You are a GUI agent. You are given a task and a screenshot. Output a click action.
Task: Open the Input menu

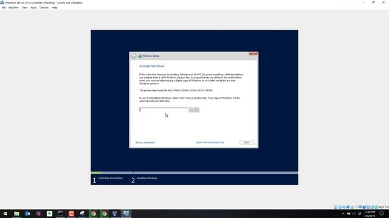coord(33,8)
